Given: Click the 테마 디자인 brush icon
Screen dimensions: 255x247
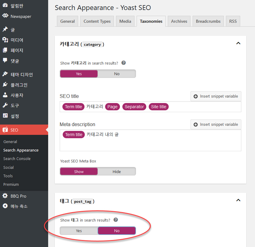Looking at the screenshot, I should click(x=5, y=74).
